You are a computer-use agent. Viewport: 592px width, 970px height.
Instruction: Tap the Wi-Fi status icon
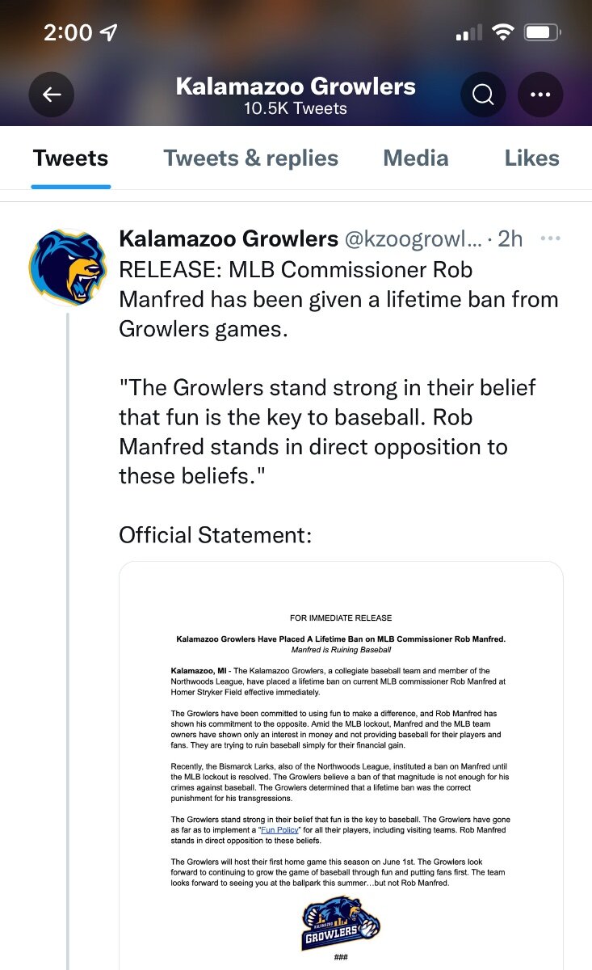point(503,32)
